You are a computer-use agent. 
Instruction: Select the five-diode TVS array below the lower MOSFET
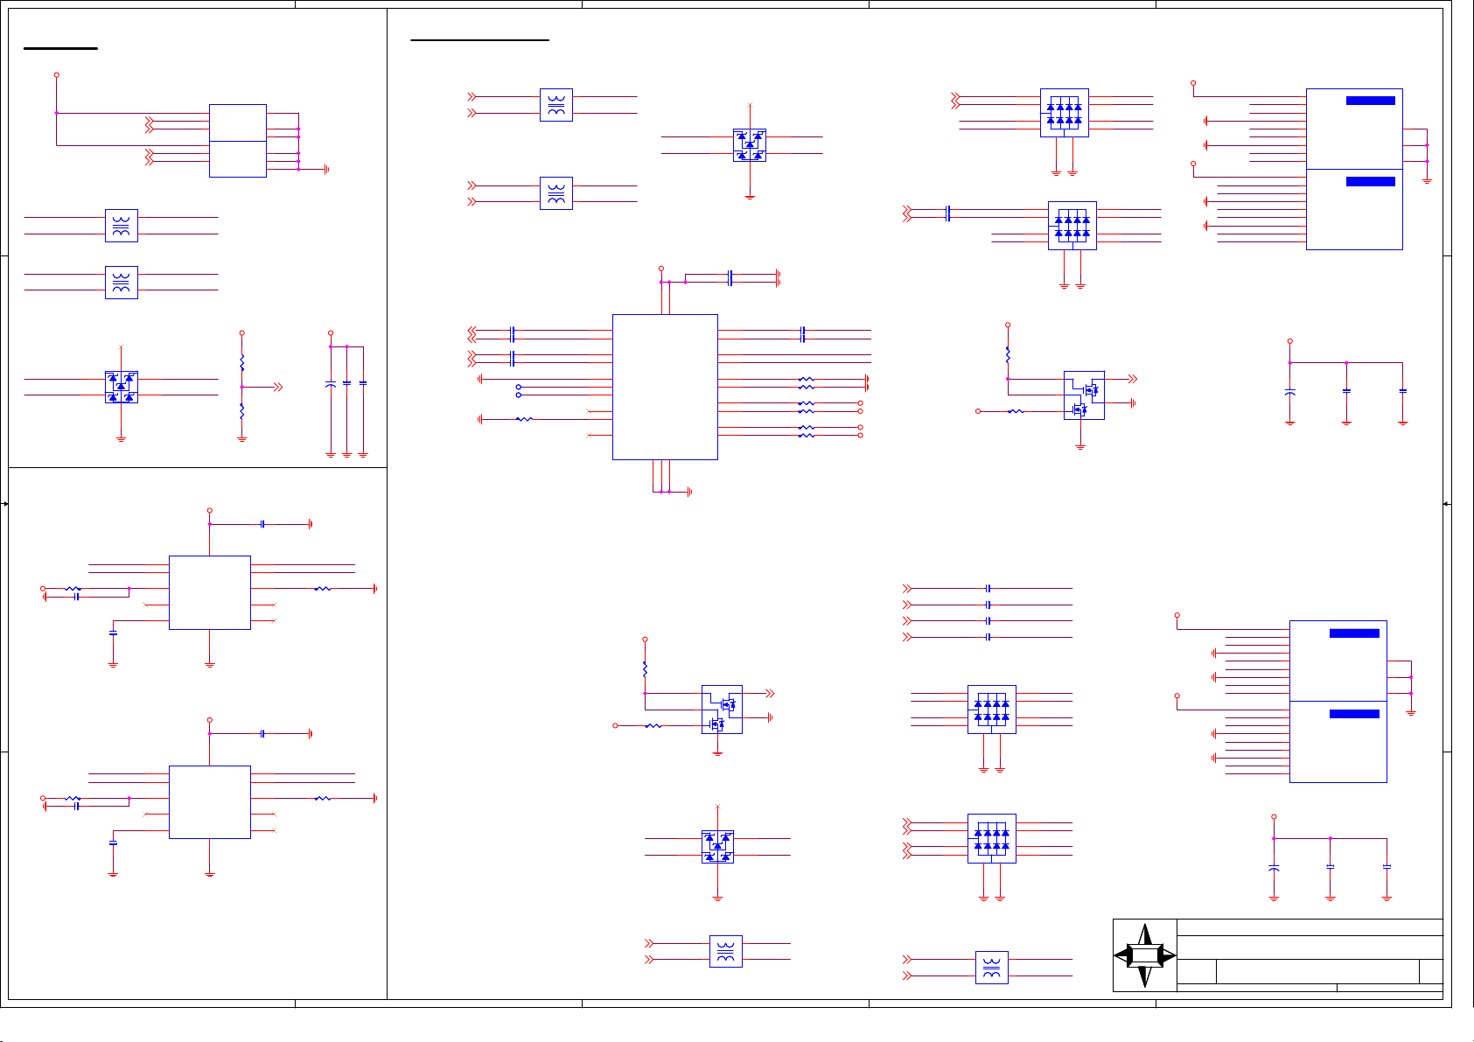pos(717,847)
